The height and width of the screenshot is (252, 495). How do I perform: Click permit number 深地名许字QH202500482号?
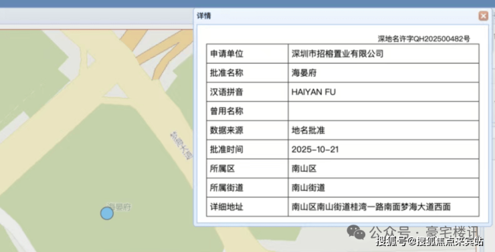(424, 39)
